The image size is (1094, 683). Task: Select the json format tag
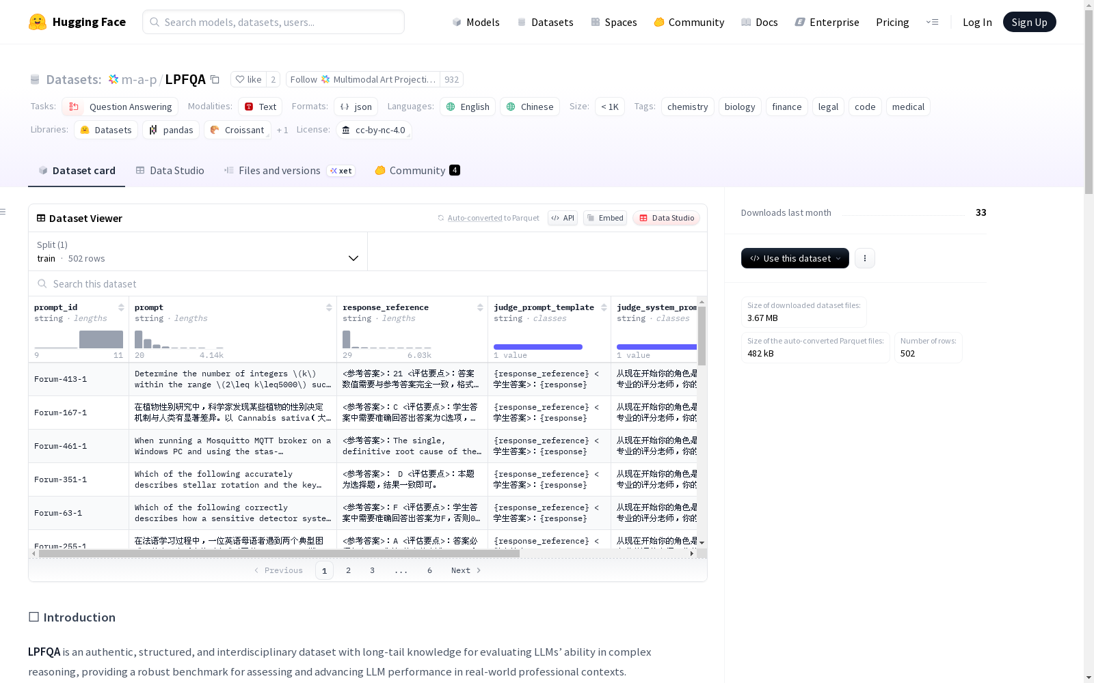coord(356,107)
